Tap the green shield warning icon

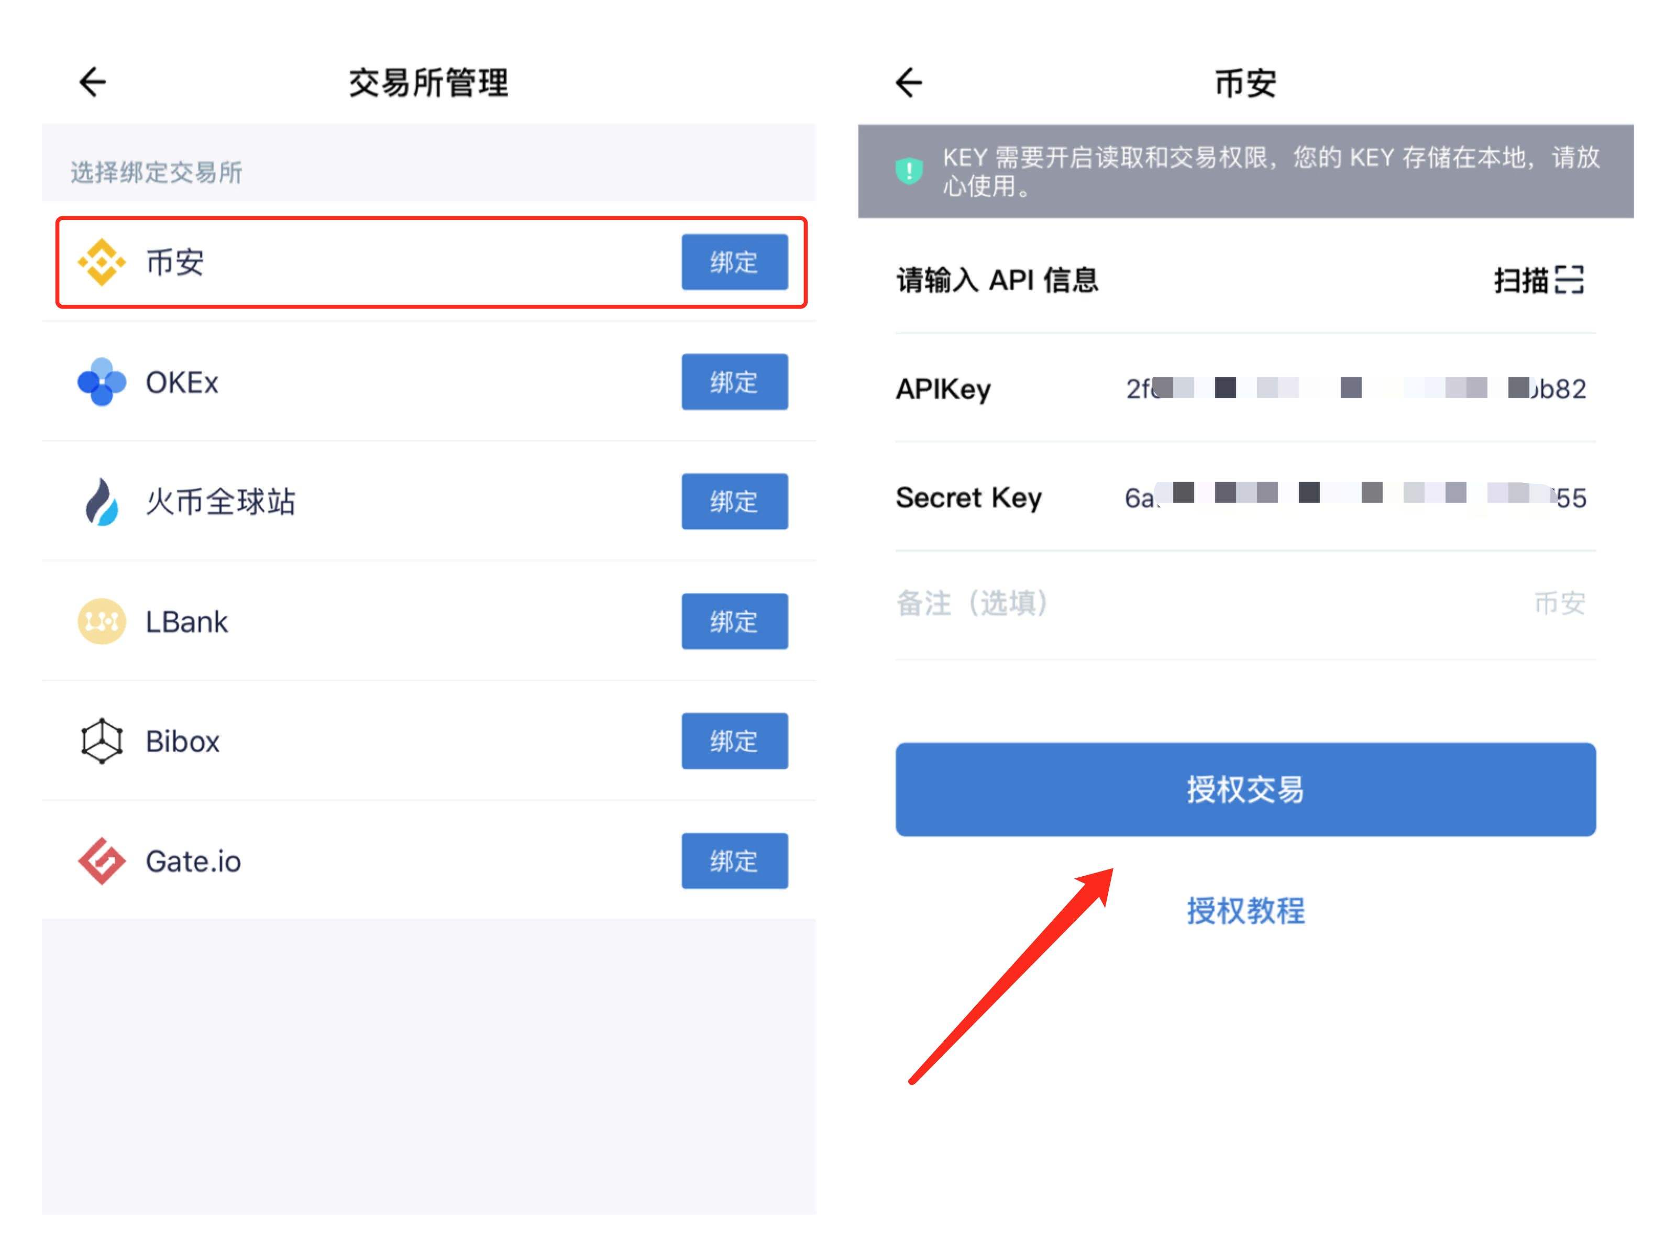(x=909, y=170)
